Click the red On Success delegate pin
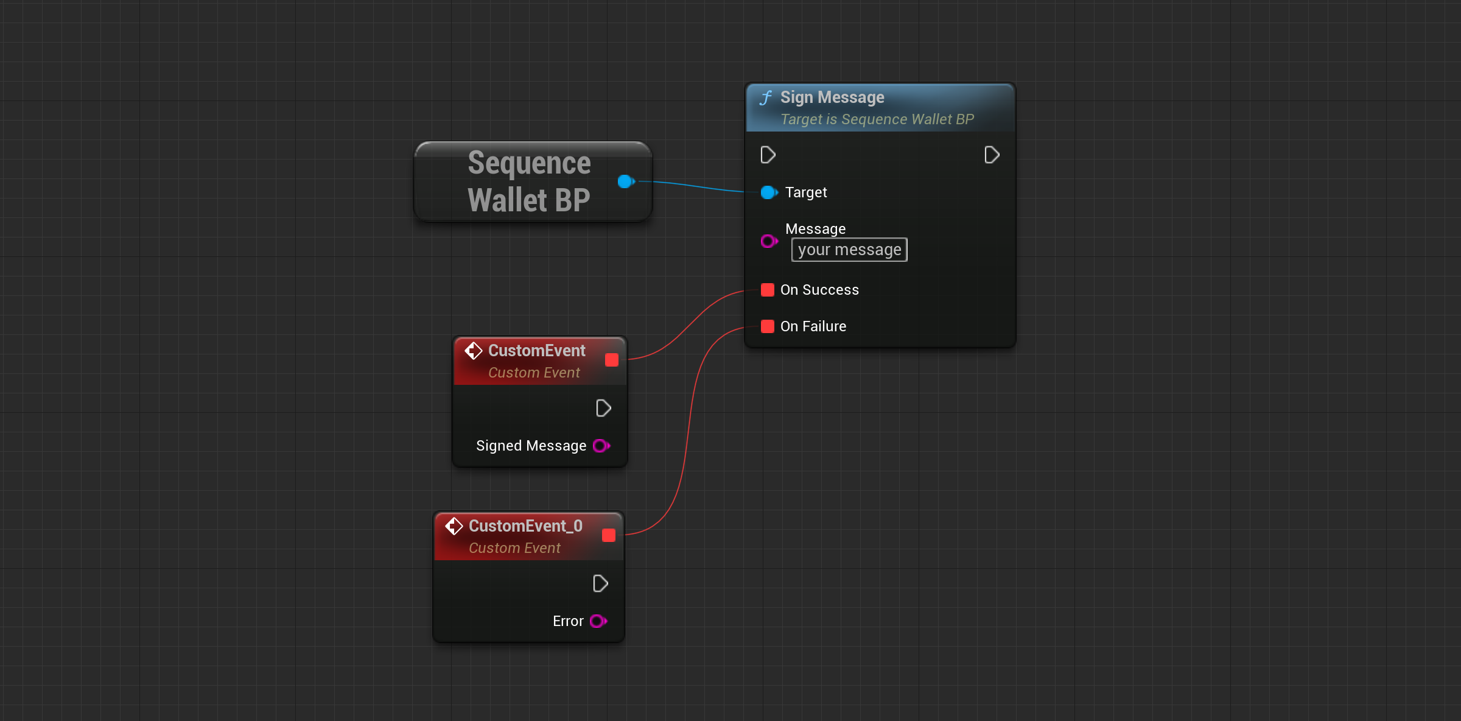 pyautogui.click(x=768, y=290)
